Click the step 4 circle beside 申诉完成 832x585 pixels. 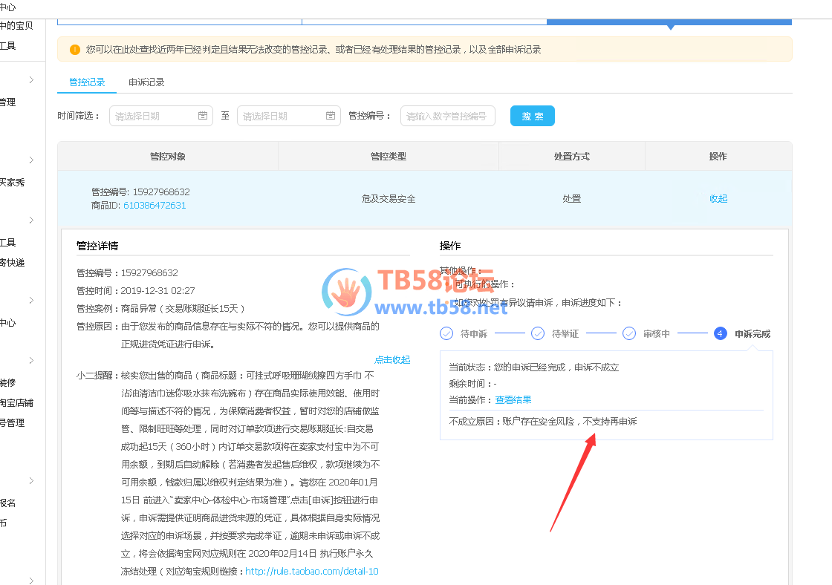point(720,333)
